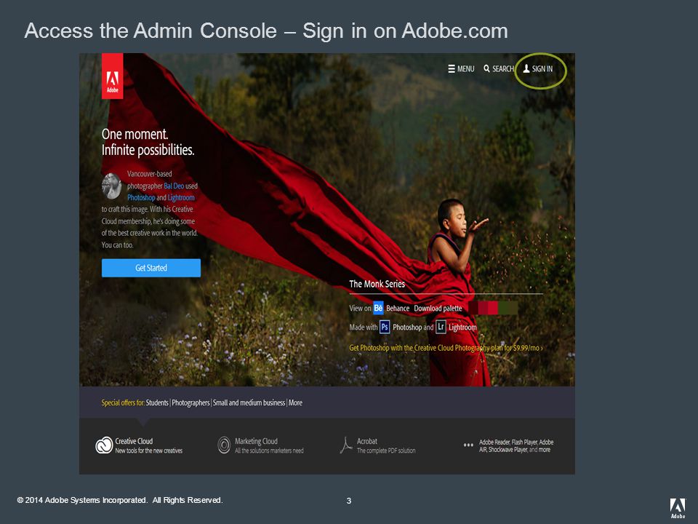Expand More special offers

[x=296, y=402]
